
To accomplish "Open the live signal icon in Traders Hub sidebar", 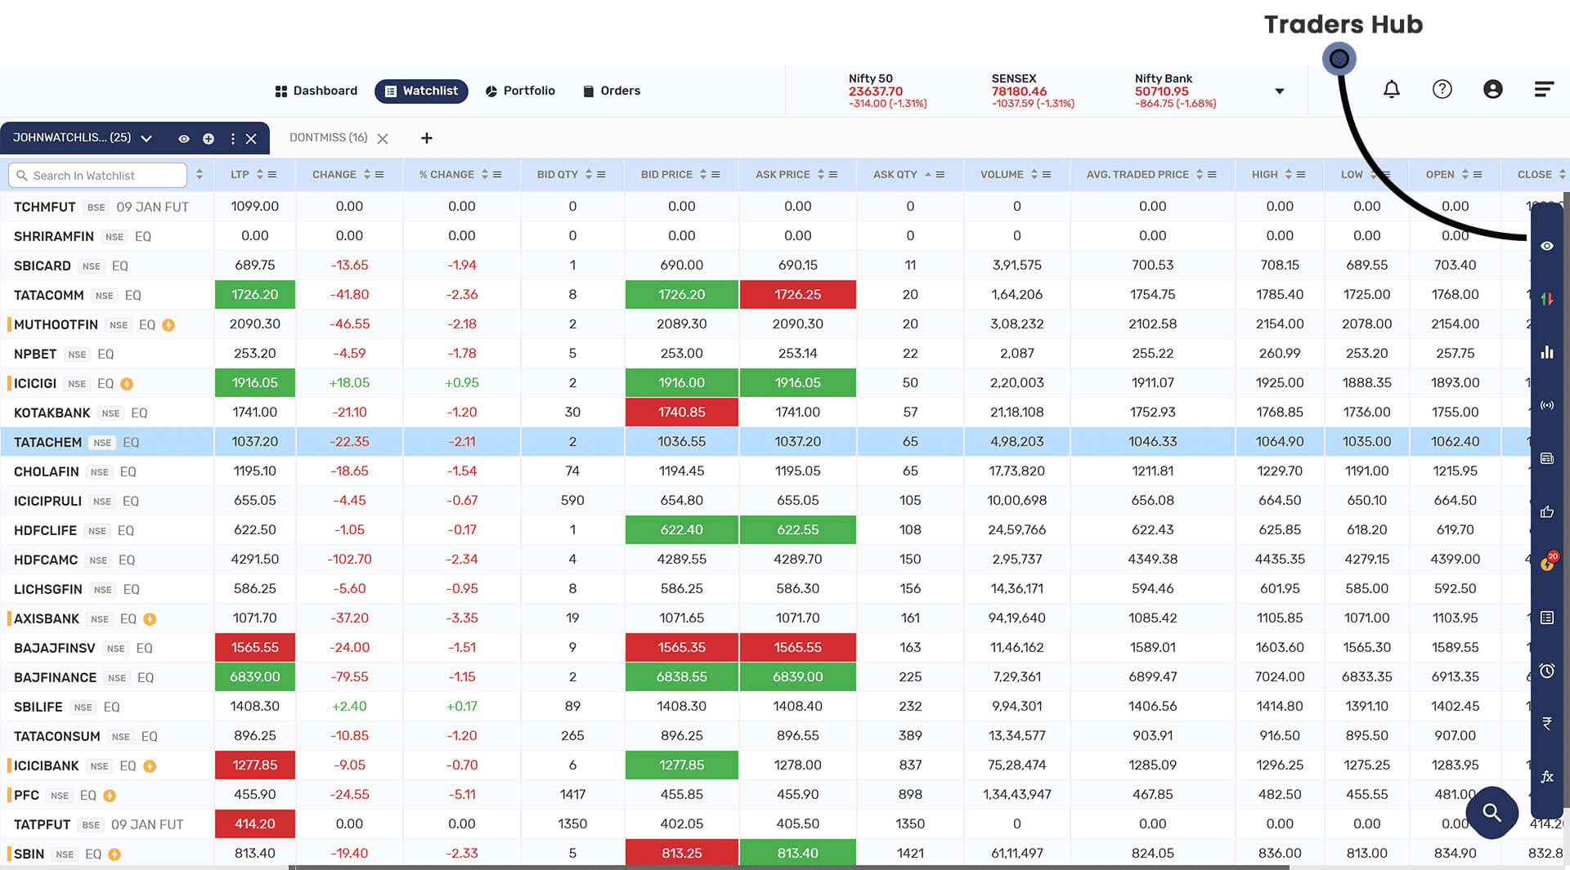I will pyautogui.click(x=1546, y=405).
